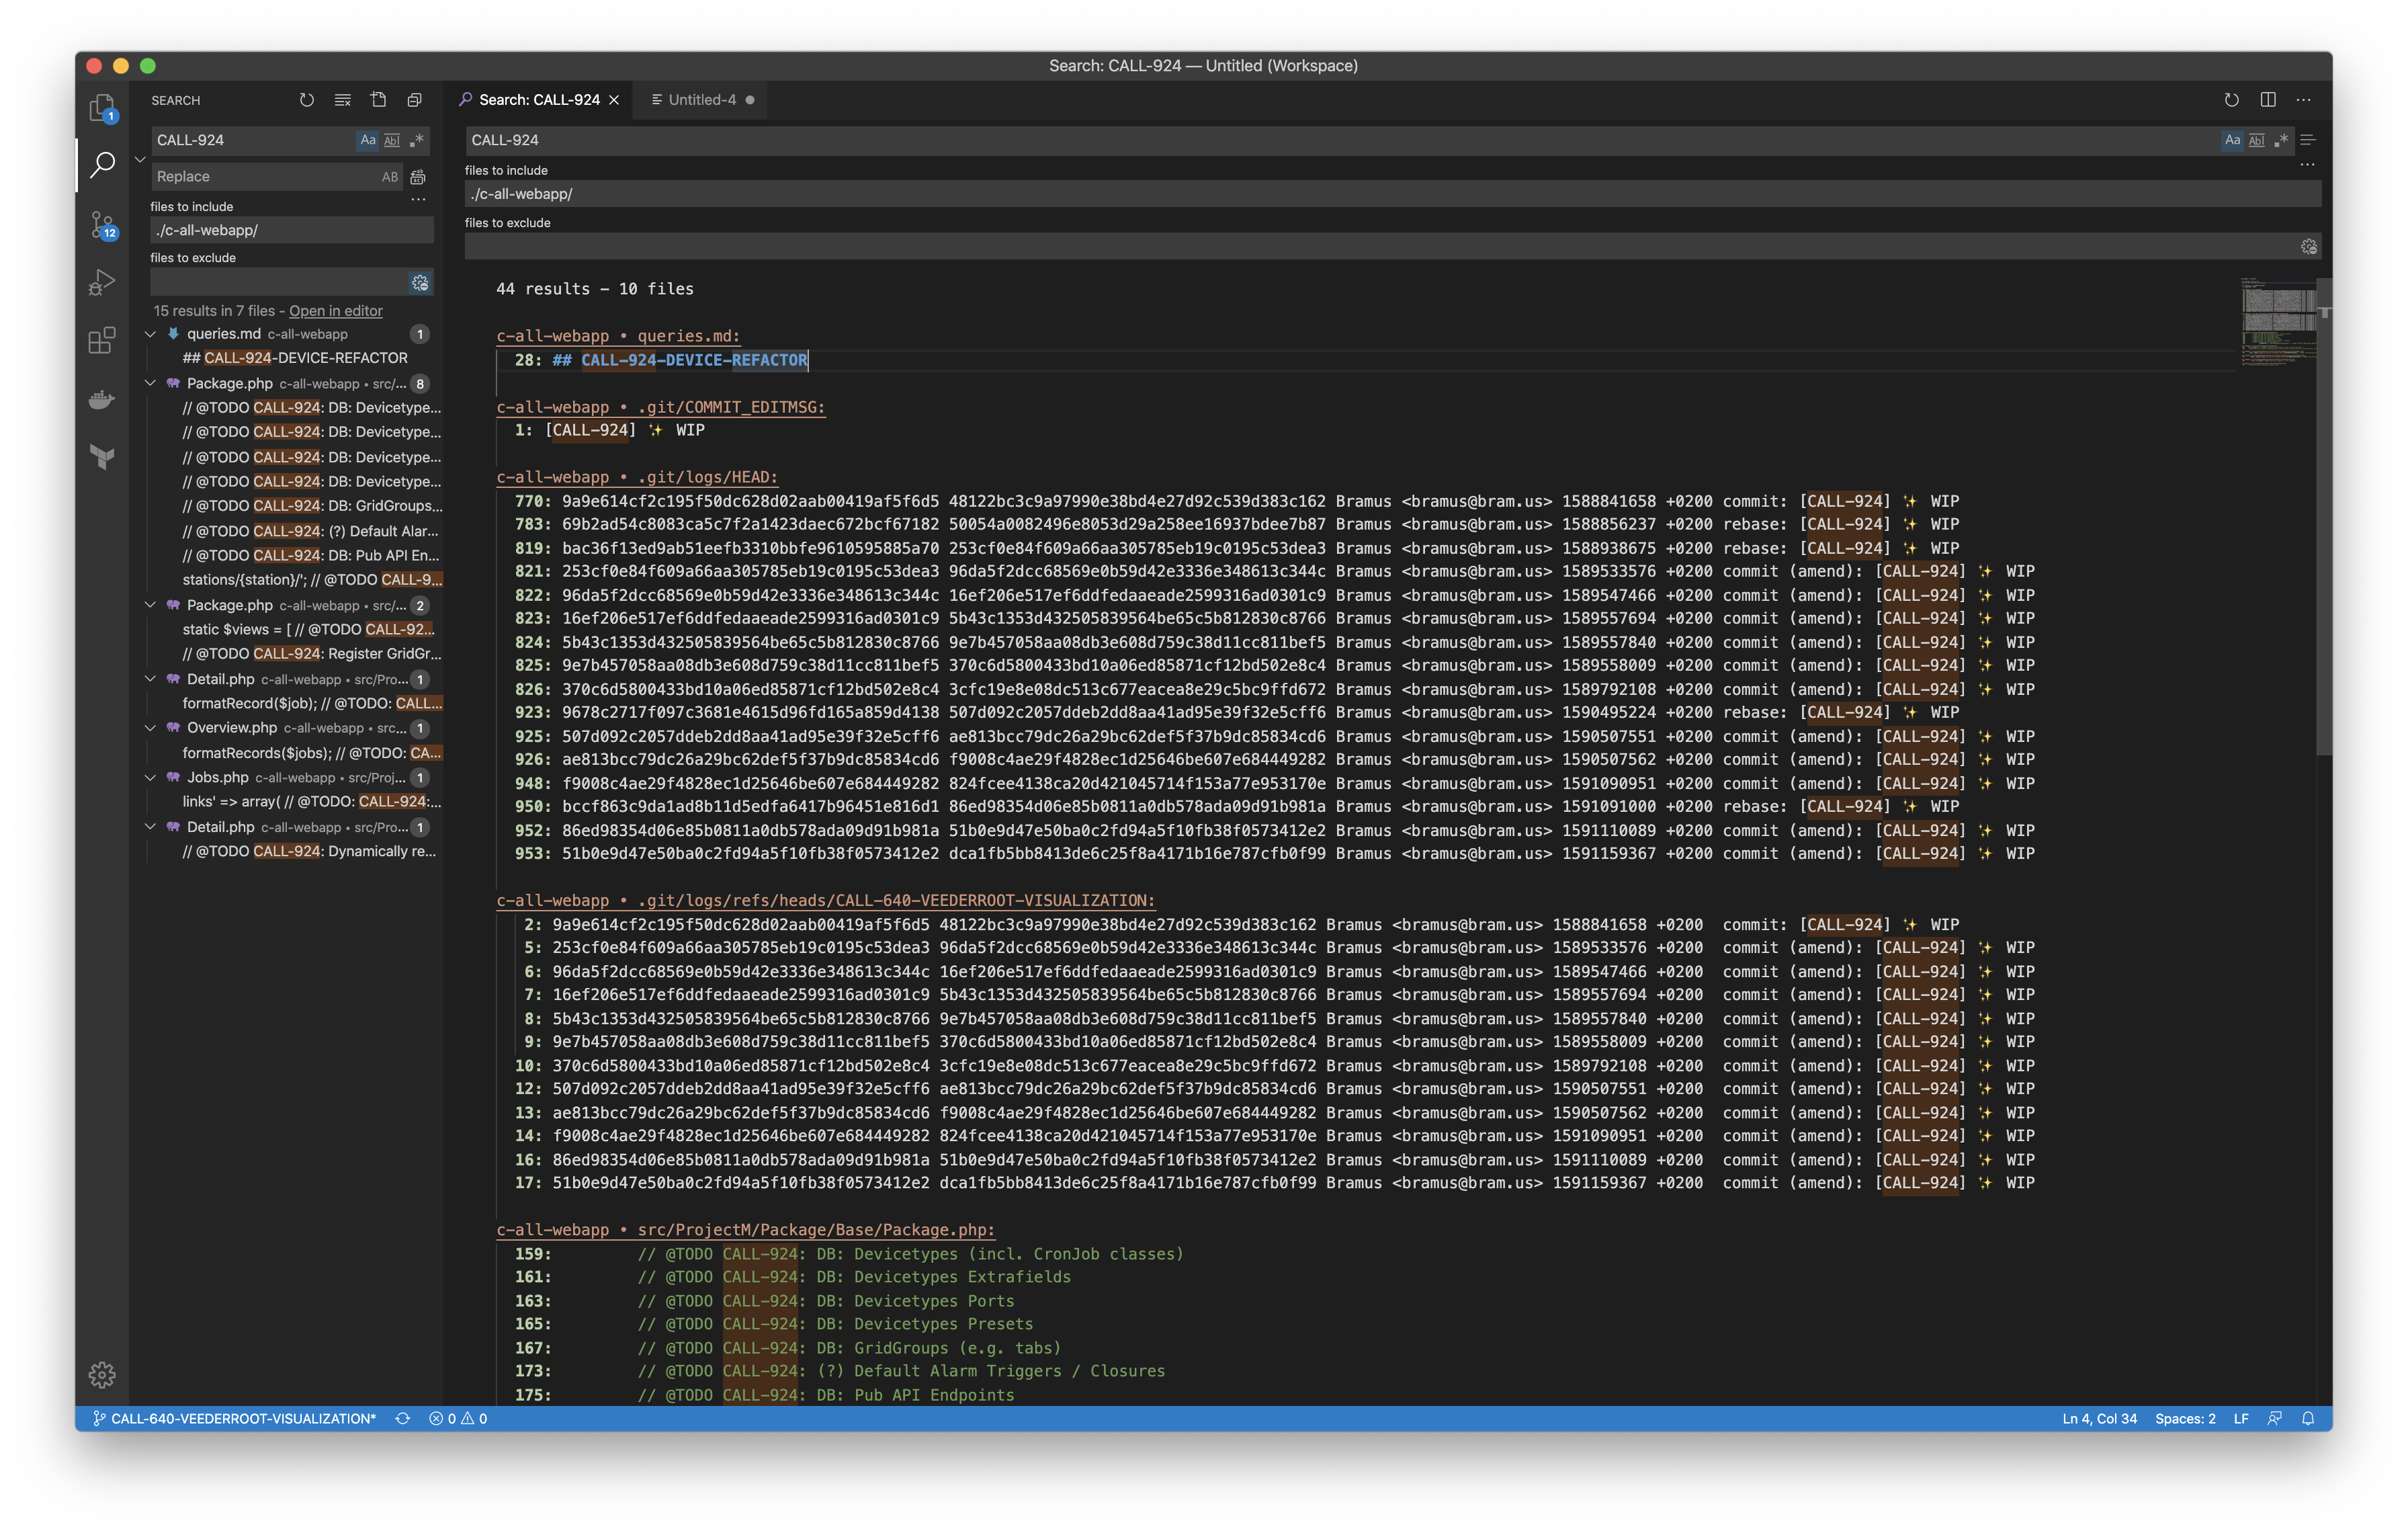2408x1531 pixels.
Task: Clear search results in sidebar
Action: click(x=343, y=100)
